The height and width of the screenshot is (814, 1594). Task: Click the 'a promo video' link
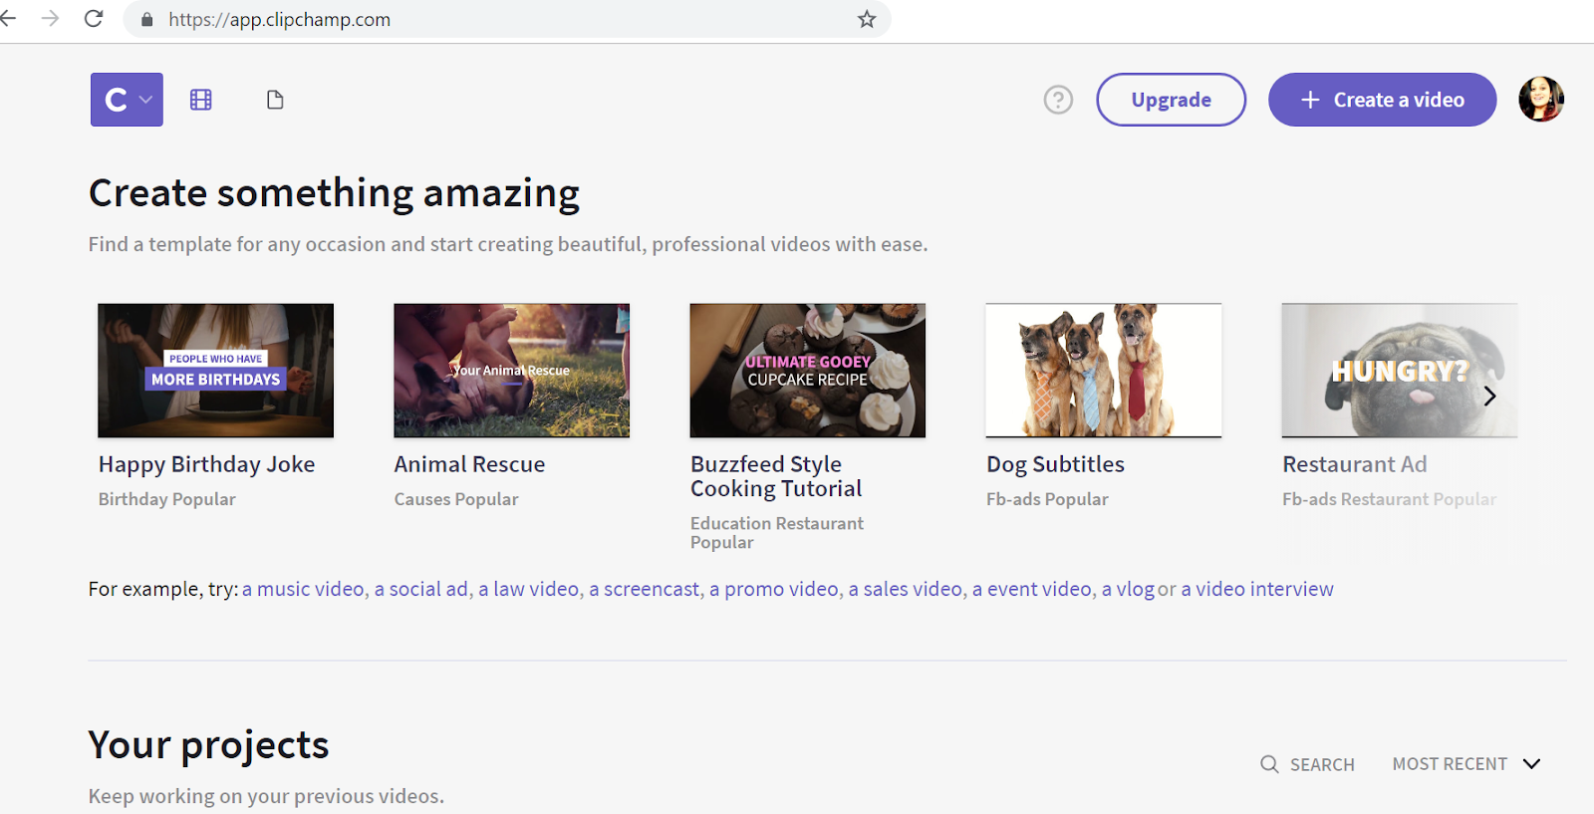pos(774,589)
